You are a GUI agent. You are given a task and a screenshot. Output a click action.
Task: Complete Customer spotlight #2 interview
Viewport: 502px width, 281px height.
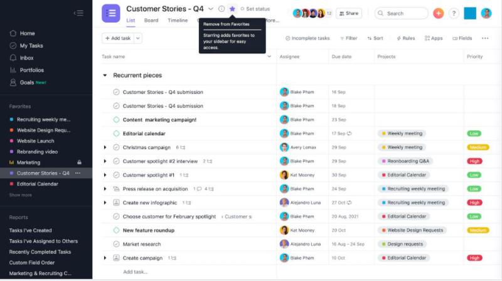(x=116, y=161)
